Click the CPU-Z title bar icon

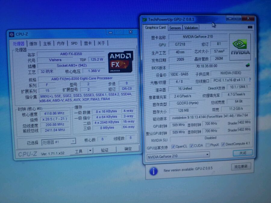pyautogui.click(x=11, y=35)
